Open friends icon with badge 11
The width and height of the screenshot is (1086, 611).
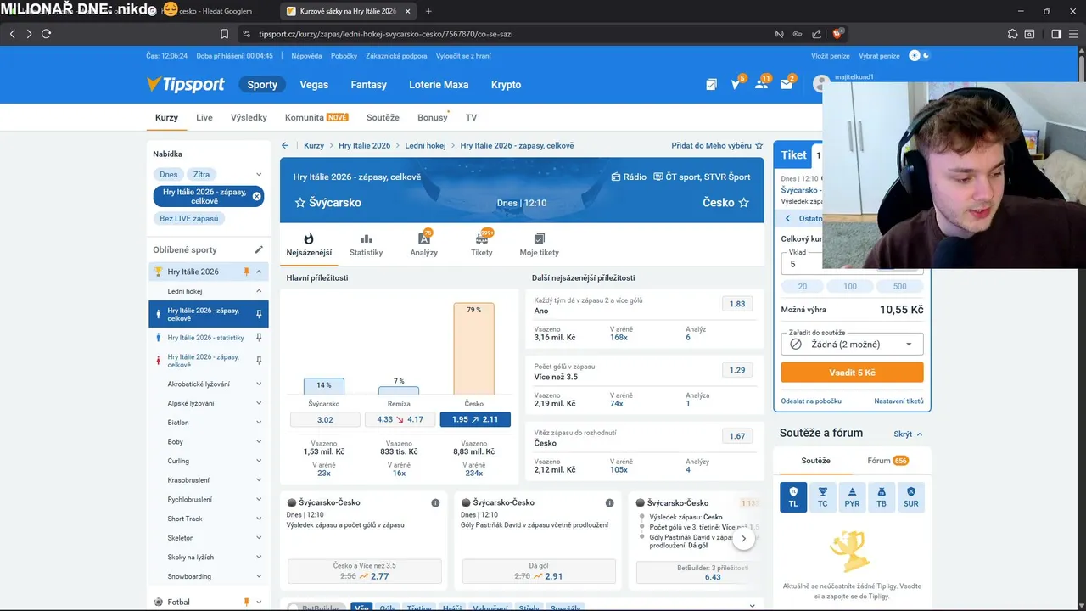coord(762,84)
